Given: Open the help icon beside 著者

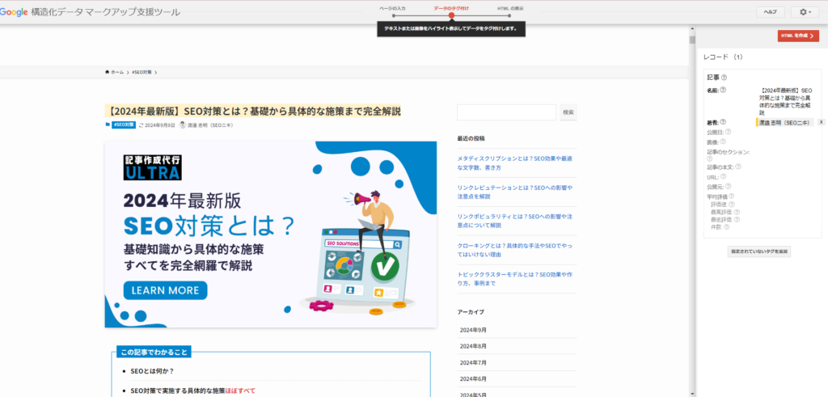Looking at the screenshot, I should 723,122.
